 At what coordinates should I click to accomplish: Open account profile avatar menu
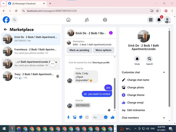[167, 20]
